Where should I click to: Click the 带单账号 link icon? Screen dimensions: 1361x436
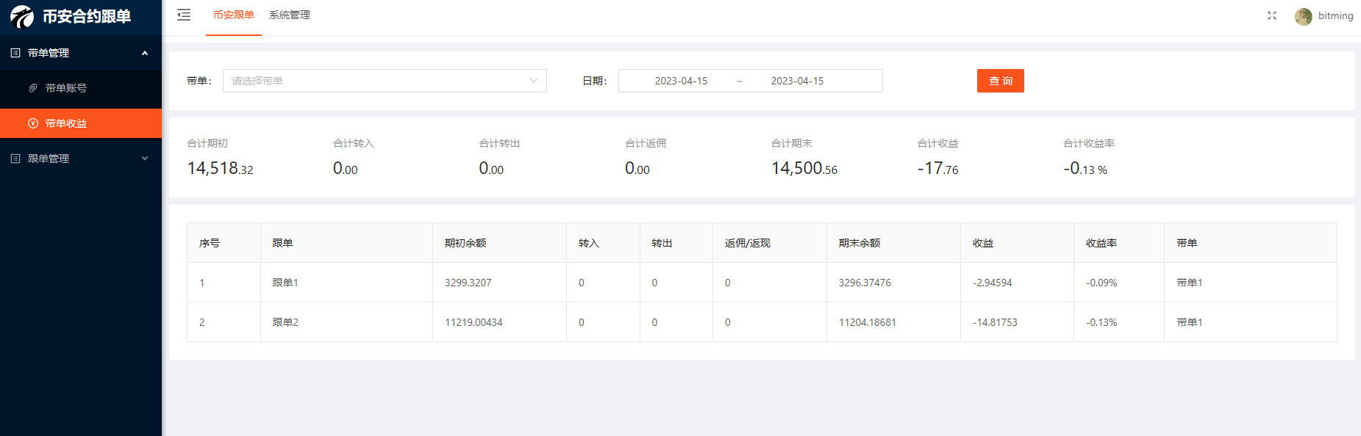pos(33,88)
